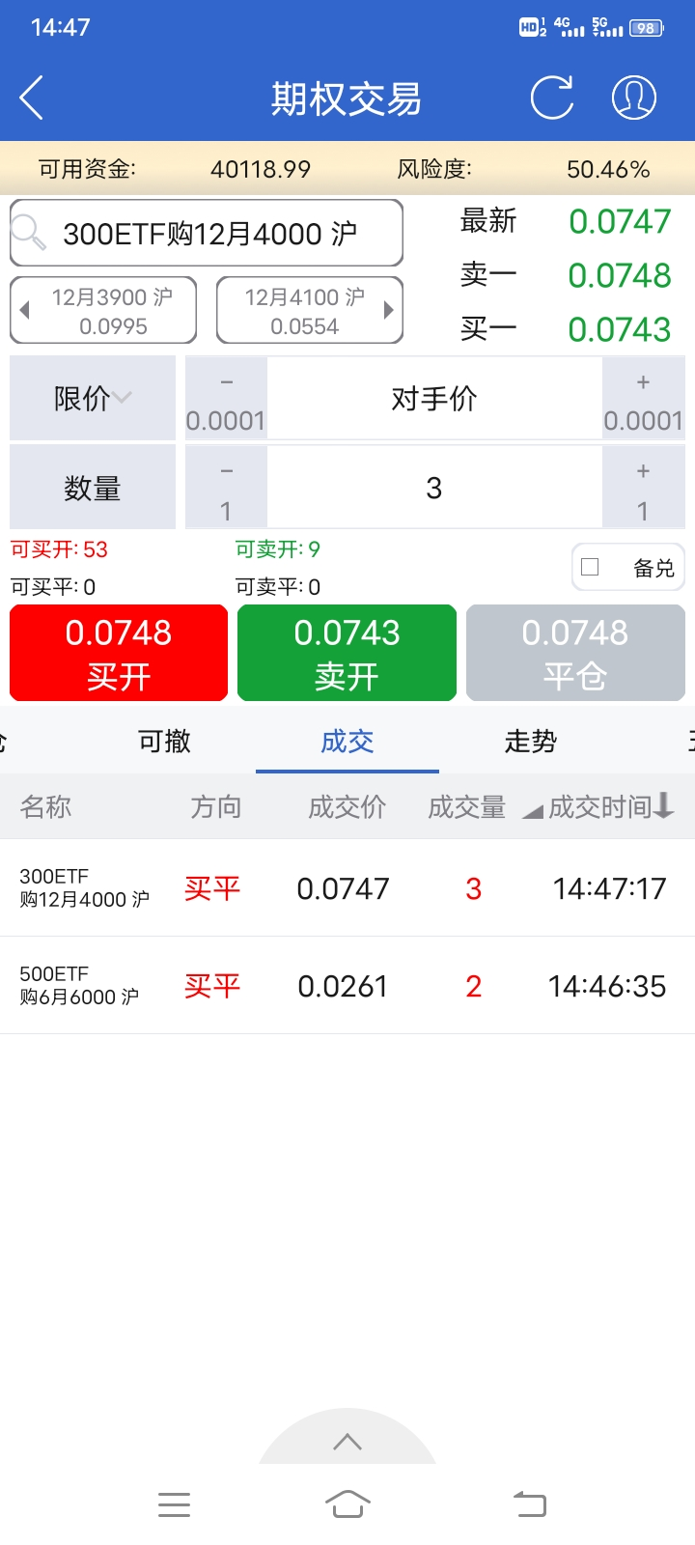Refresh the options trading page
This screenshot has width=695, height=1545.
point(552,98)
